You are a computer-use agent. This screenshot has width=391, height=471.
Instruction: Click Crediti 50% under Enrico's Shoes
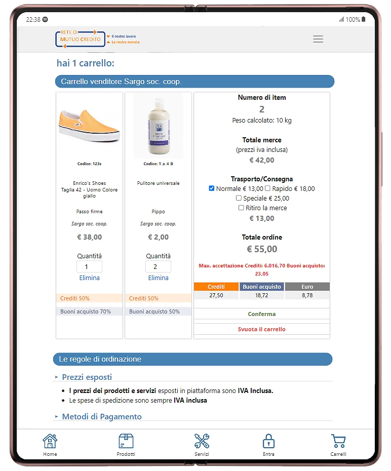tap(90, 298)
